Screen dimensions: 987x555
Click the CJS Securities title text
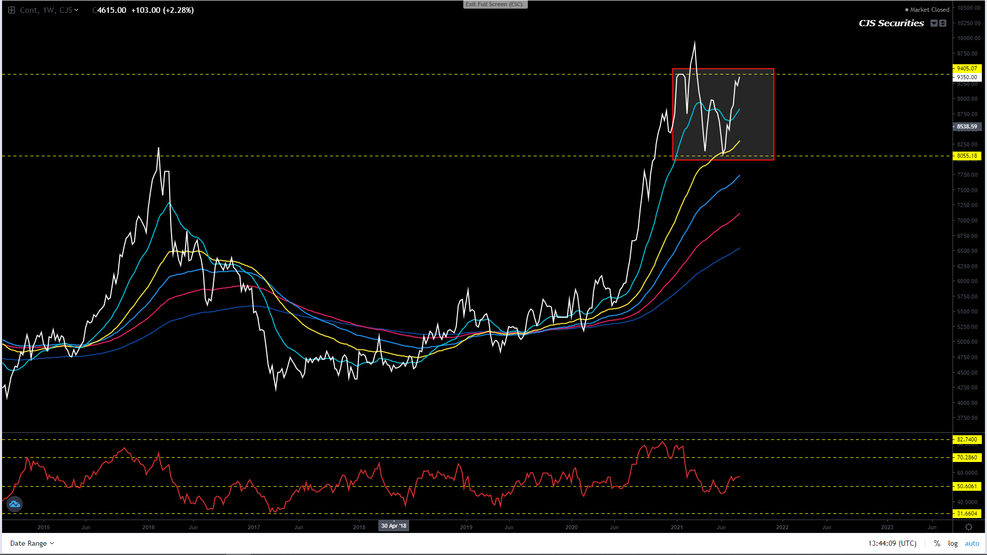(891, 23)
